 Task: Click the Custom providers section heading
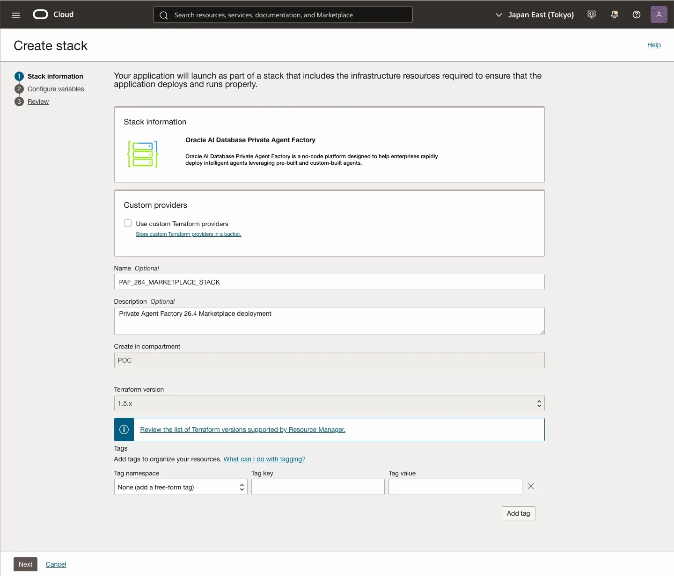tap(155, 205)
